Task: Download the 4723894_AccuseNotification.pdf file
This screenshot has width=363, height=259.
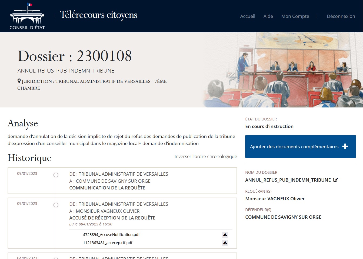Action: 225,235
